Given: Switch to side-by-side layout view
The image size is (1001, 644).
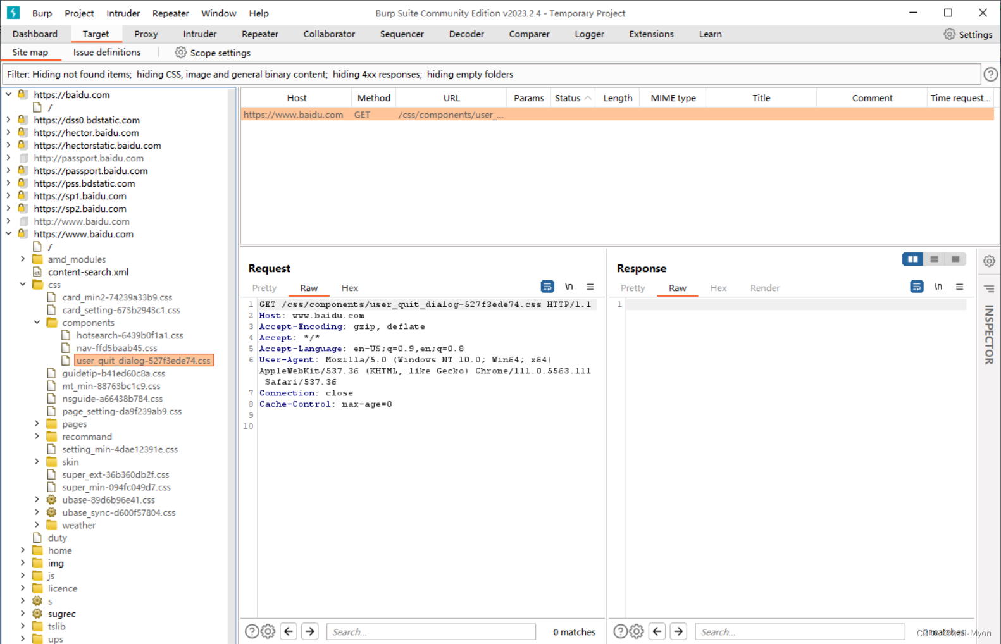Looking at the screenshot, I should click(x=912, y=259).
